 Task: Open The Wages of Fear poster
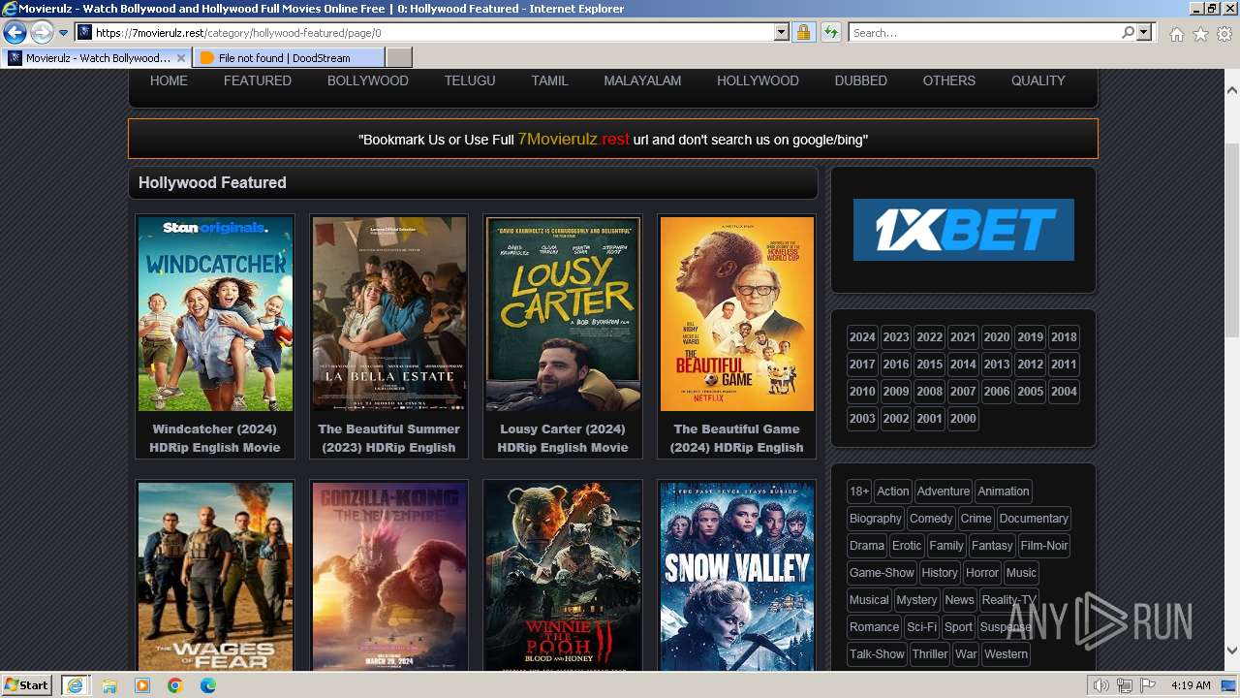(x=215, y=577)
